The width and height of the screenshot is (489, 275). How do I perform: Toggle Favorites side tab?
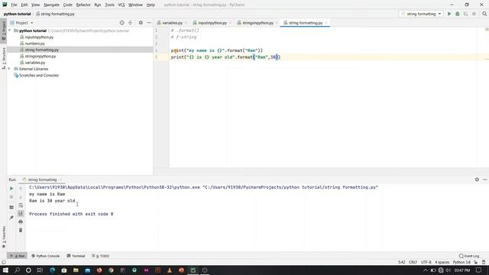click(x=3, y=237)
